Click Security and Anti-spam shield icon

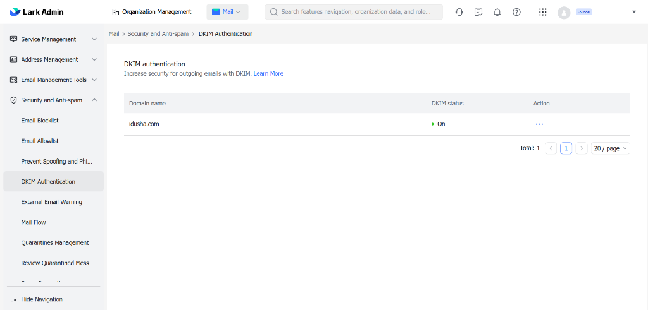click(x=13, y=100)
